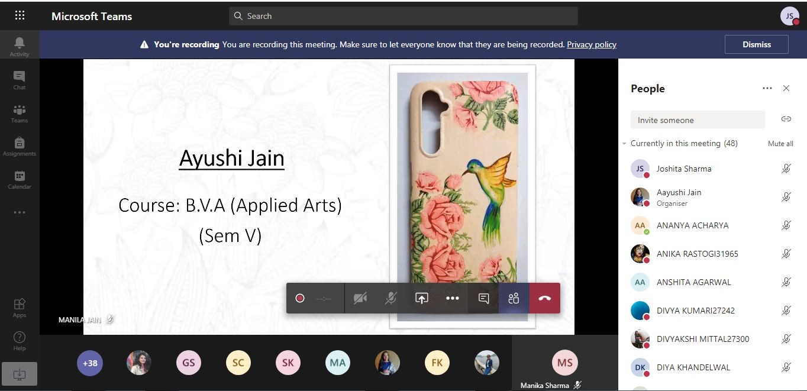Hang up the call
This screenshot has height=391, width=807.
pos(544,298)
